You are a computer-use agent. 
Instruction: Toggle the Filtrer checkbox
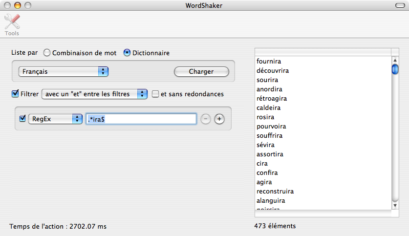click(x=15, y=94)
